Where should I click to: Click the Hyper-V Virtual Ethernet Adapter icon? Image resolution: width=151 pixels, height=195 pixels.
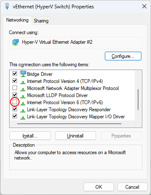(x=15, y=42)
